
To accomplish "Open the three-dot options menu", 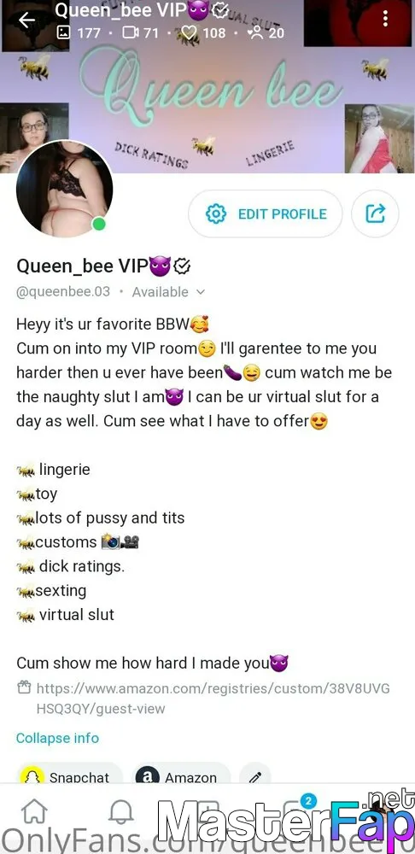I will [386, 19].
